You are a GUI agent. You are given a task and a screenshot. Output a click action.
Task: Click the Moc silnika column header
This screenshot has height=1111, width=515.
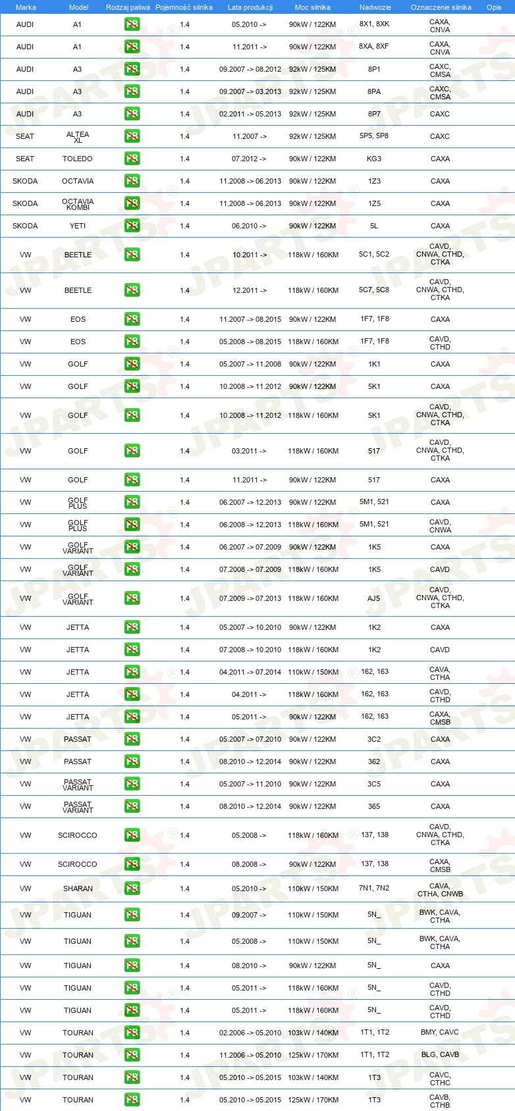coord(313,7)
